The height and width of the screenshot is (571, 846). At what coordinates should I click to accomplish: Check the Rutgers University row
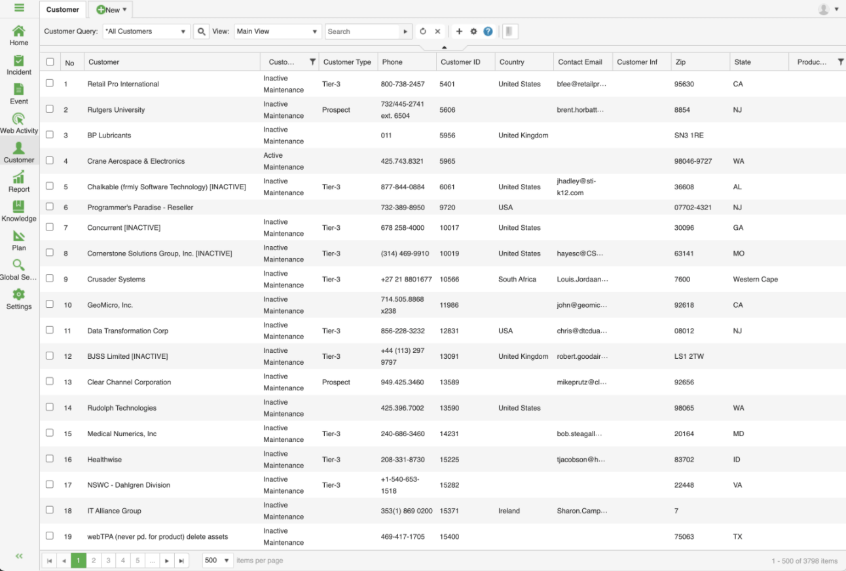[x=50, y=109]
